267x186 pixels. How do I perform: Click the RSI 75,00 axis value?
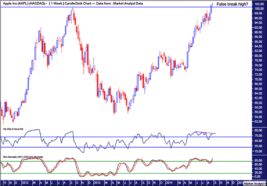click(x=258, y=136)
